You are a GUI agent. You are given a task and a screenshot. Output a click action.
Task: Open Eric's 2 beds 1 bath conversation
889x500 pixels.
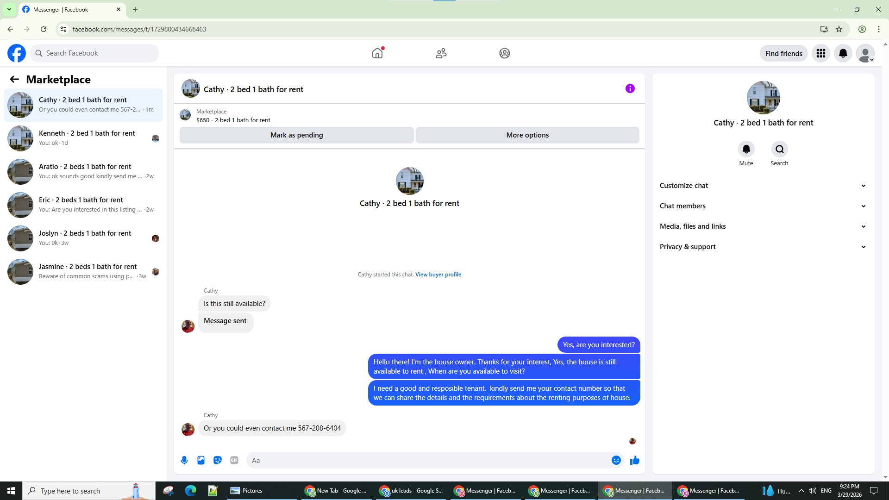83,205
